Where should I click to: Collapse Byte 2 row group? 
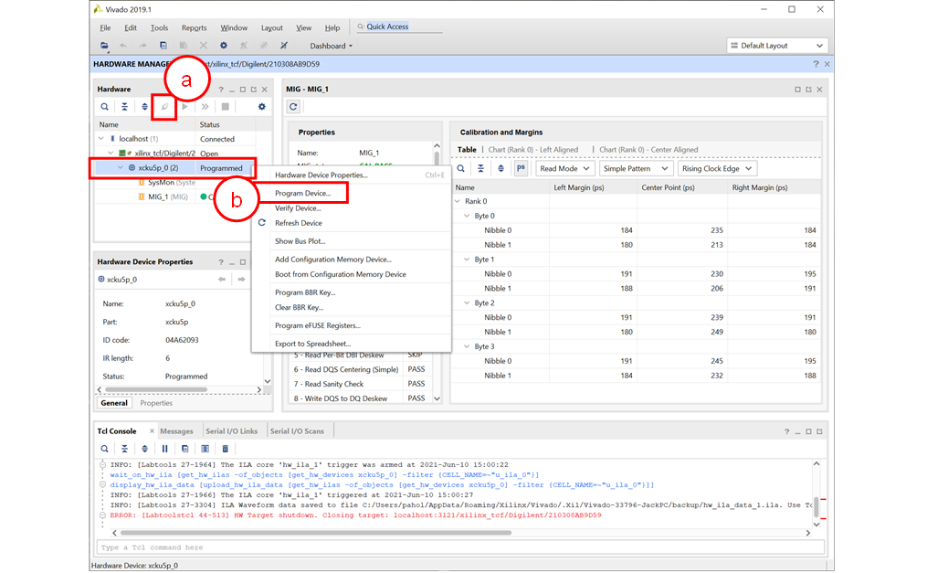[x=467, y=303]
